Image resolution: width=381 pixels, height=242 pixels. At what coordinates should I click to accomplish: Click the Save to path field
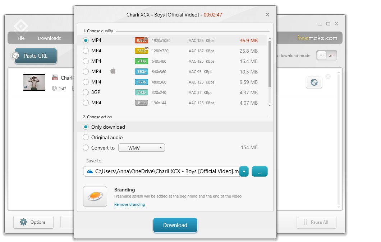tap(161, 171)
